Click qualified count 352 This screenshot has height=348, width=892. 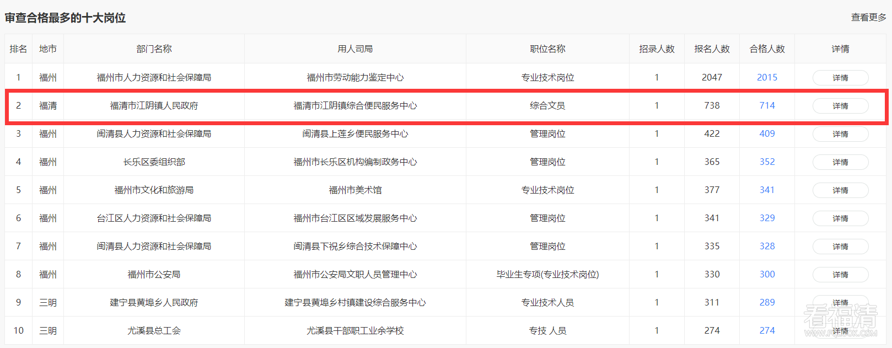[x=767, y=162]
